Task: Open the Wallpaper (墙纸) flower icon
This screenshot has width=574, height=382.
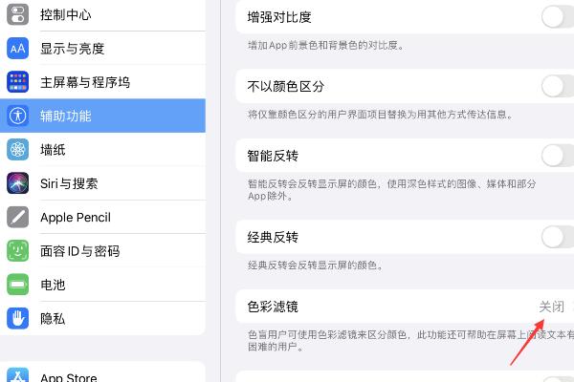Action: (17, 149)
